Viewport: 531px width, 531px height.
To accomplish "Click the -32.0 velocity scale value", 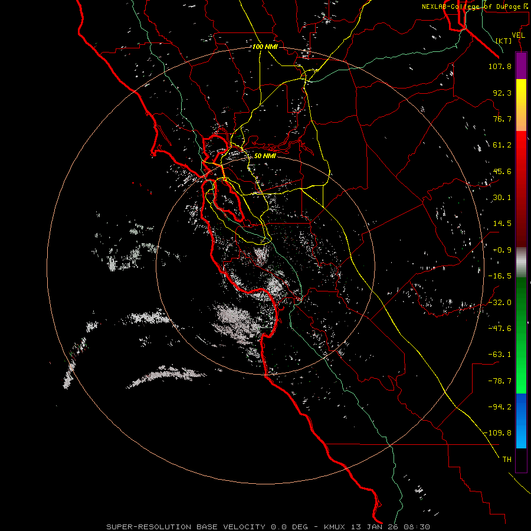I will pos(500,303).
